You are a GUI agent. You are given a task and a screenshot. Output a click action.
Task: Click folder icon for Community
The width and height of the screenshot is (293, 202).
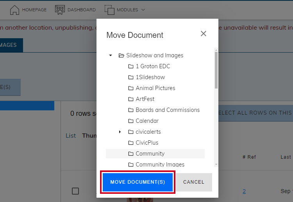[x=131, y=154]
